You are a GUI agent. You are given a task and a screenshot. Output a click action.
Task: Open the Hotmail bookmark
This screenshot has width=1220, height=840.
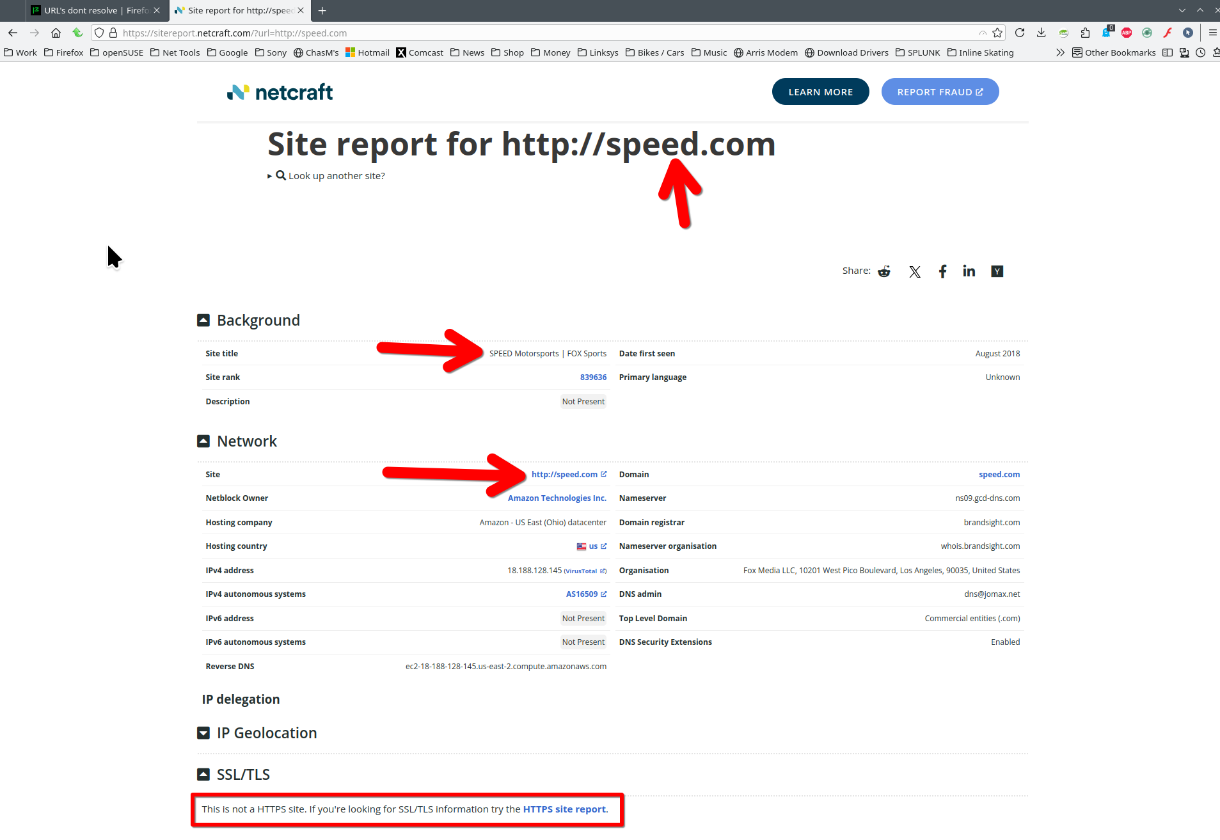367,52
